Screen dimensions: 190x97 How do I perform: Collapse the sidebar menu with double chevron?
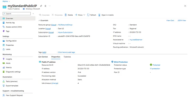click(33, 14)
